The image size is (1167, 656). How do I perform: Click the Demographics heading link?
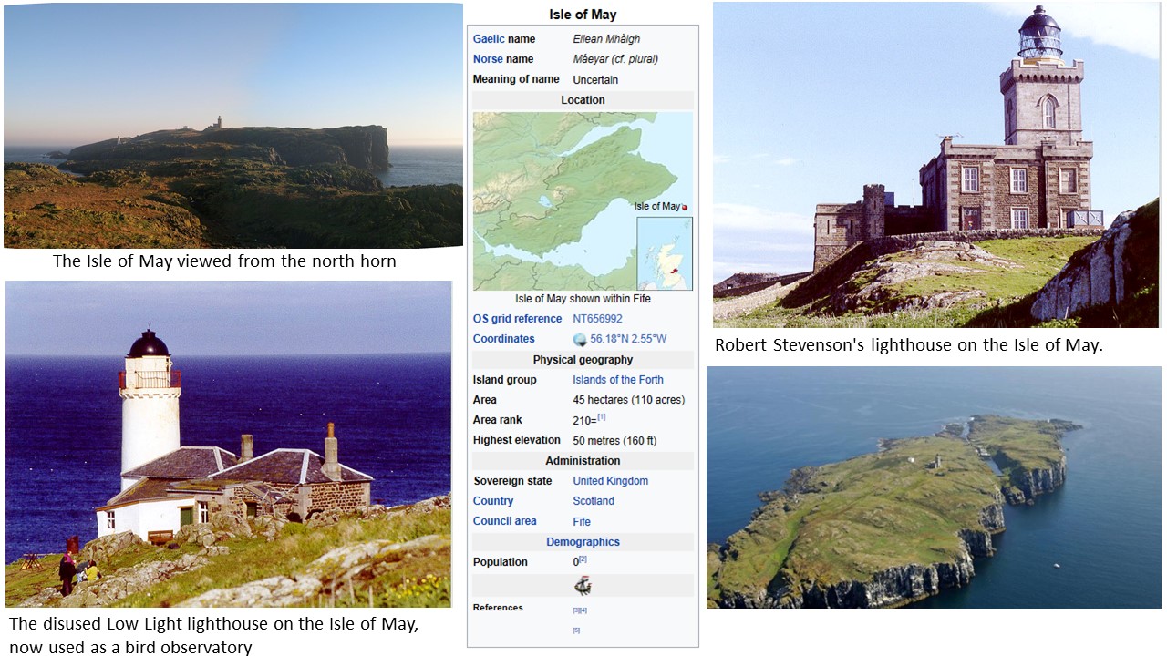coord(583,542)
